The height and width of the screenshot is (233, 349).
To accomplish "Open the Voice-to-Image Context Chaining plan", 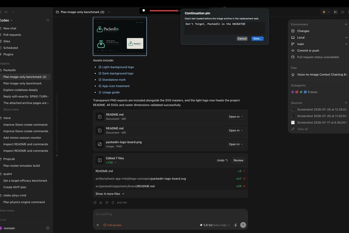I will pyautogui.click(x=319, y=75).
